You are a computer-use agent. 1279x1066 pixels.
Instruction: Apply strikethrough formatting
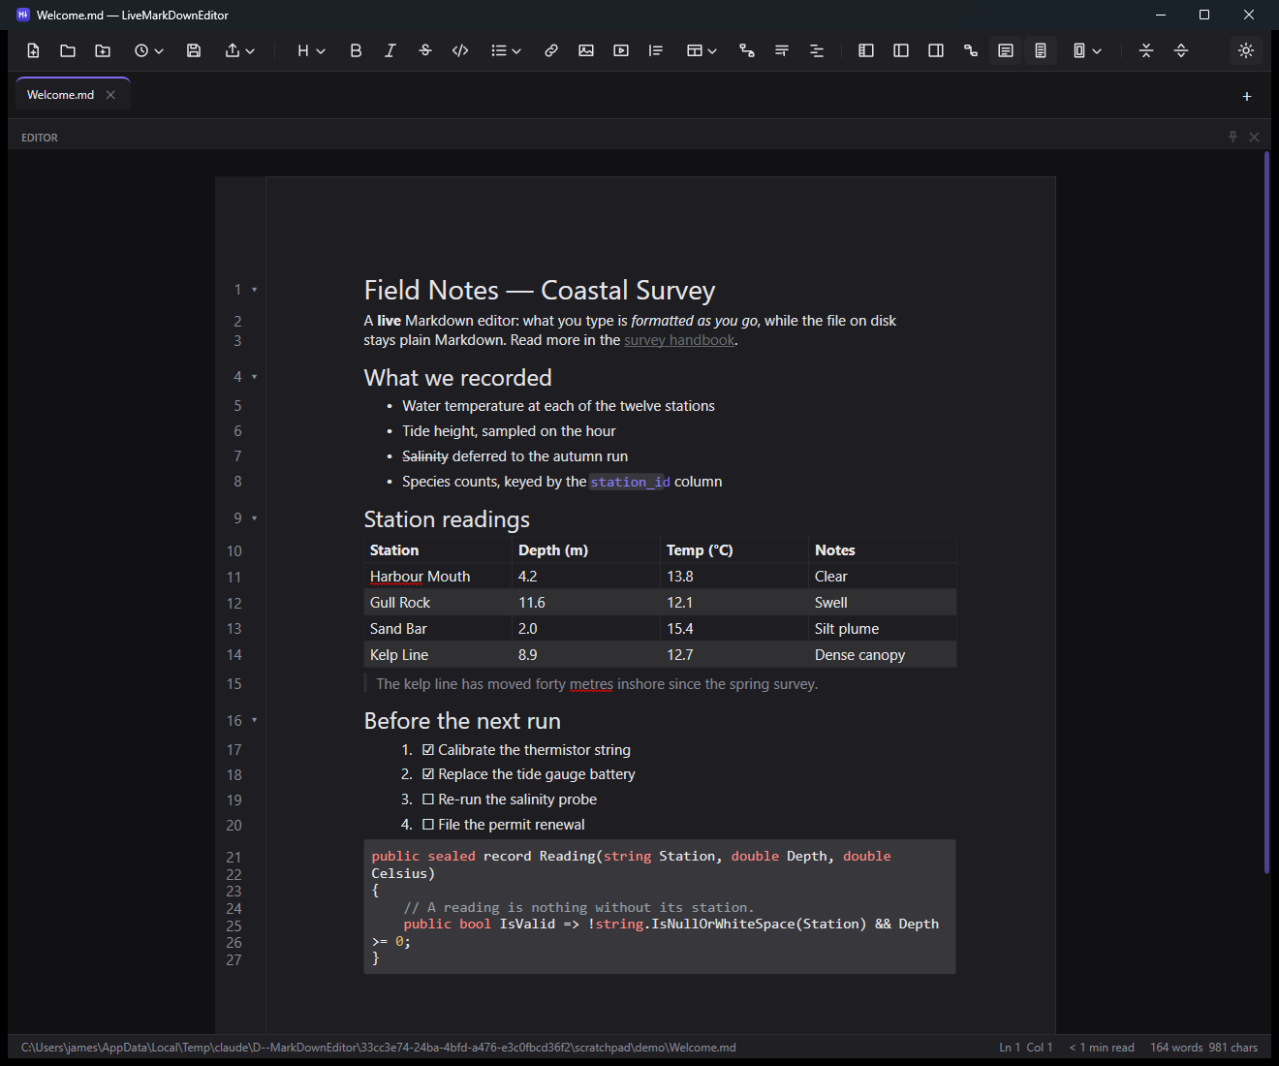tap(425, 50)
